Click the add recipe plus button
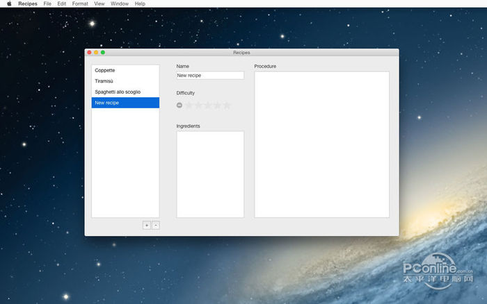Image resolution: width=487 pixels, height=304 pixels. [x=146, y=225]
